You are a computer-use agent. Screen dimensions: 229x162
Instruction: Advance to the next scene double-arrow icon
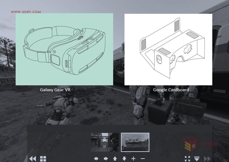[207, 159]
